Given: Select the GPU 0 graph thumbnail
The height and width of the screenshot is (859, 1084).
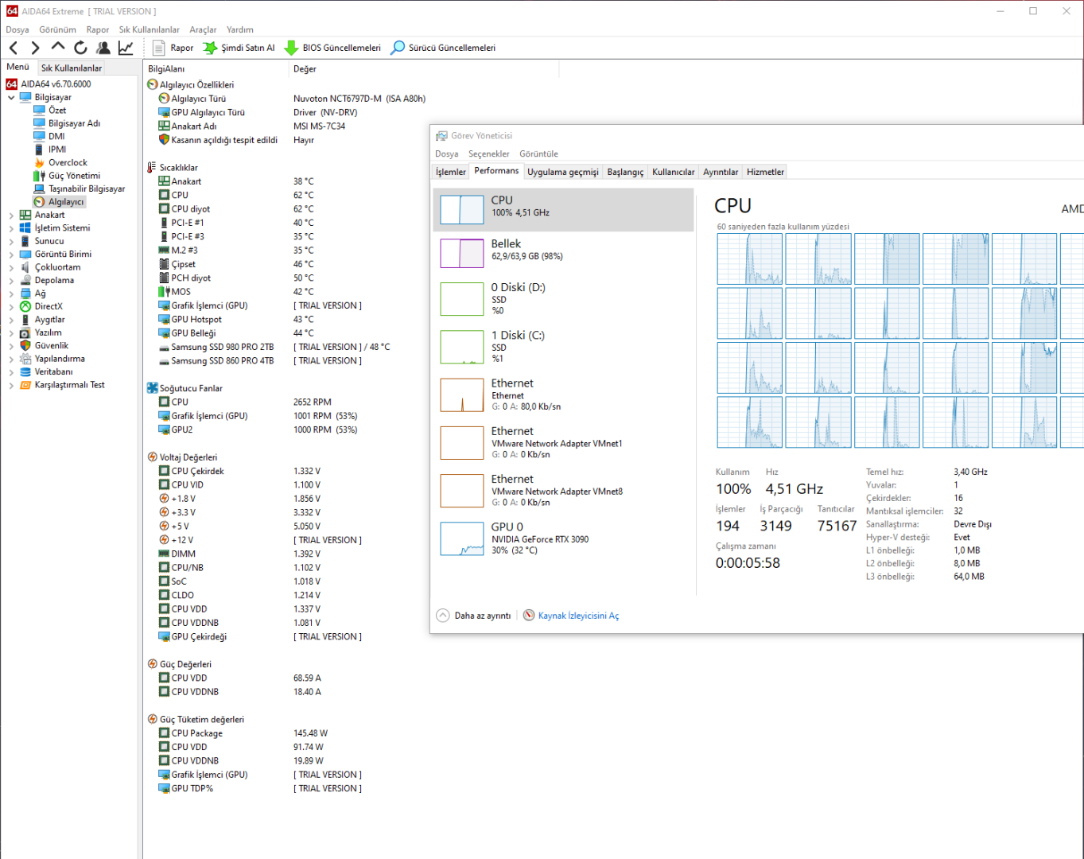Looking at the screenshot, I should point(462,538).
